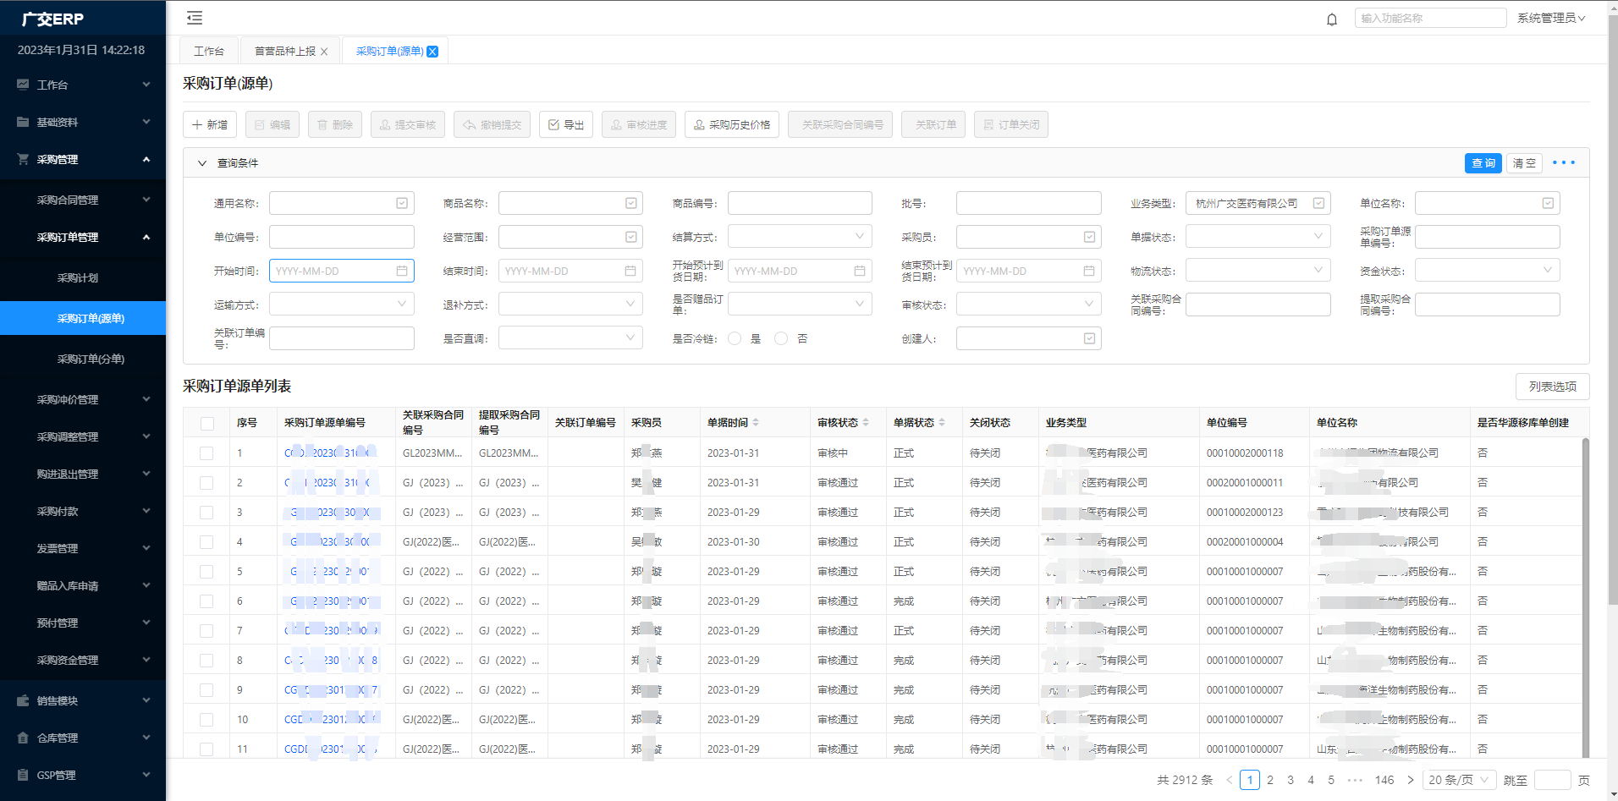Click the 查询 search button
This screenshot has height=801, width=1618.
click(x=1483, y=163)
